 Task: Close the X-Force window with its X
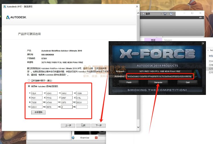click(203, 43)
